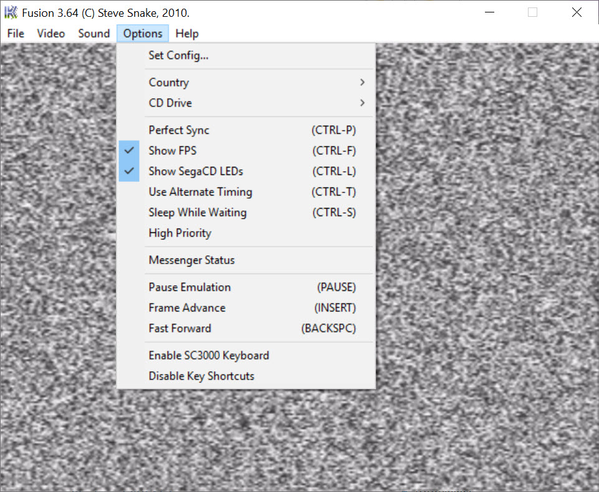Image resolution: width=599 pixels, height=492 pixels.
Task: Minimize the Fusion window
Action: [489, 12]
